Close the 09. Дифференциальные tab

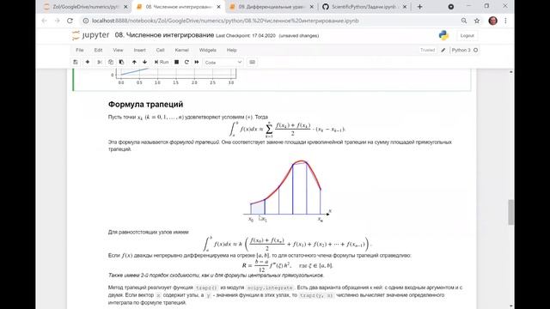[311, 7]
